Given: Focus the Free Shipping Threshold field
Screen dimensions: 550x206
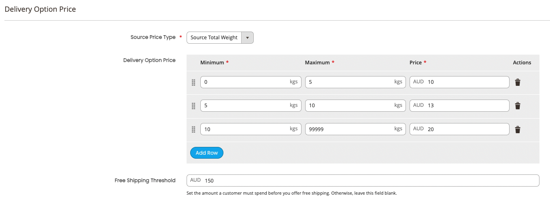Looking at the screenshot, I should [363, 181].
